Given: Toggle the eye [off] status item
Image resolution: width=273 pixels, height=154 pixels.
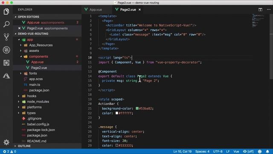Looking at the screenshot, I should click(x=248, y=151).
